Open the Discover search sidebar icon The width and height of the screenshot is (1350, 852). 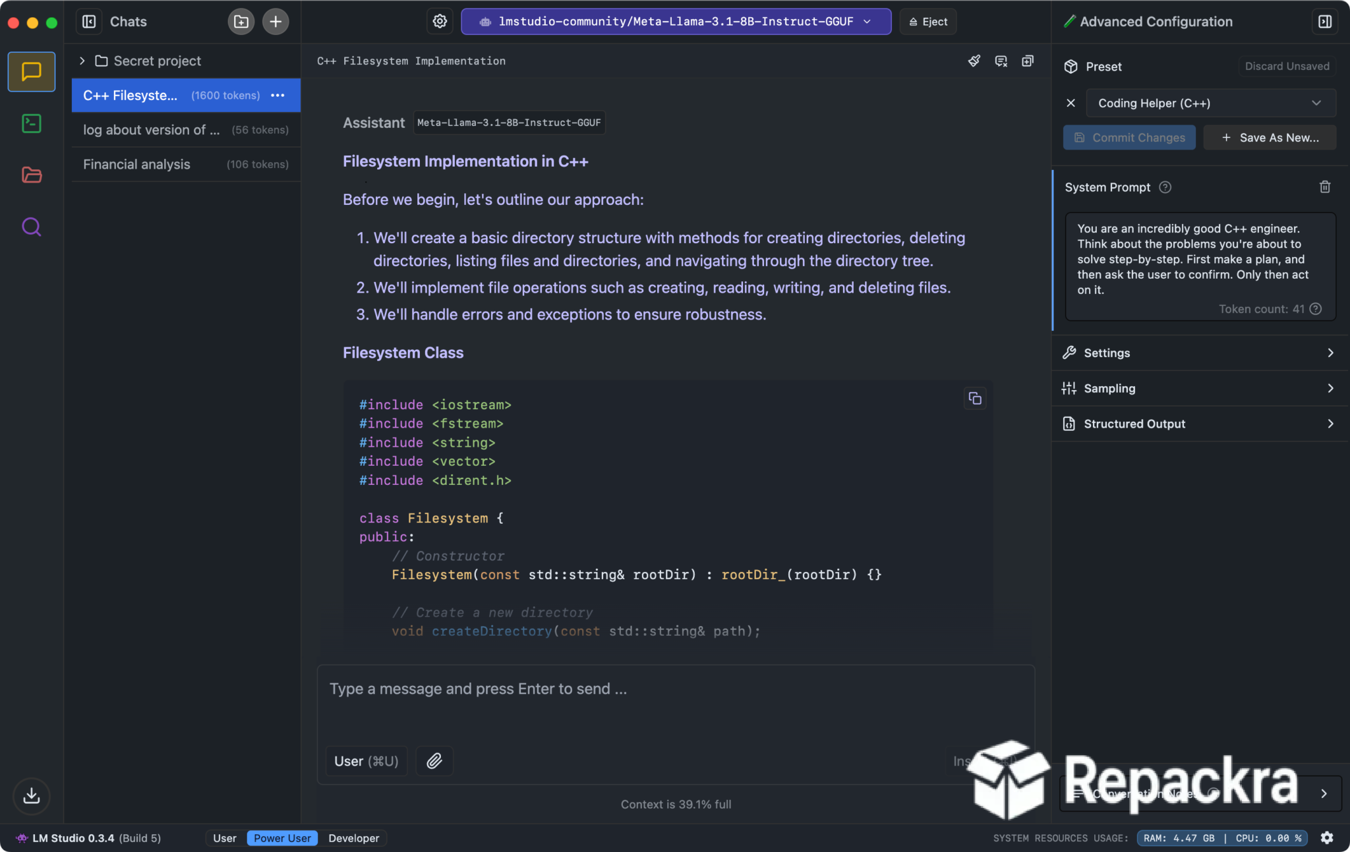click(32, 227)
